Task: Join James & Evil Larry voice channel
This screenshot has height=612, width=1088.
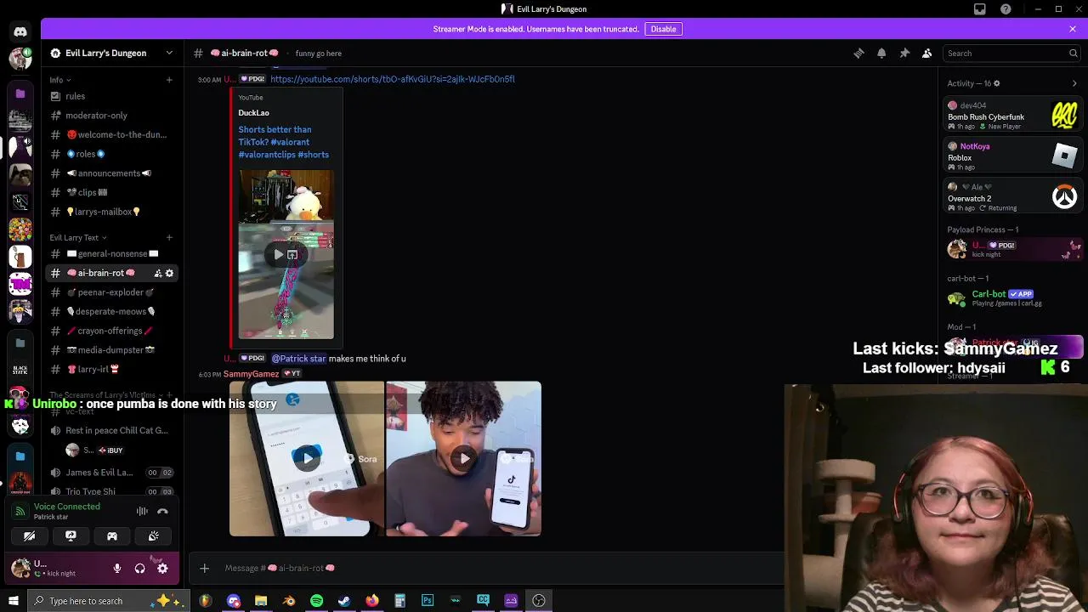Action: pyautogui.click(x=111, y=473)
